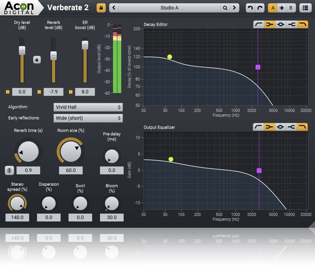
Task: Open the Algorithm dropdown showing Vivid Hall
Action: [x=88, y=107]
